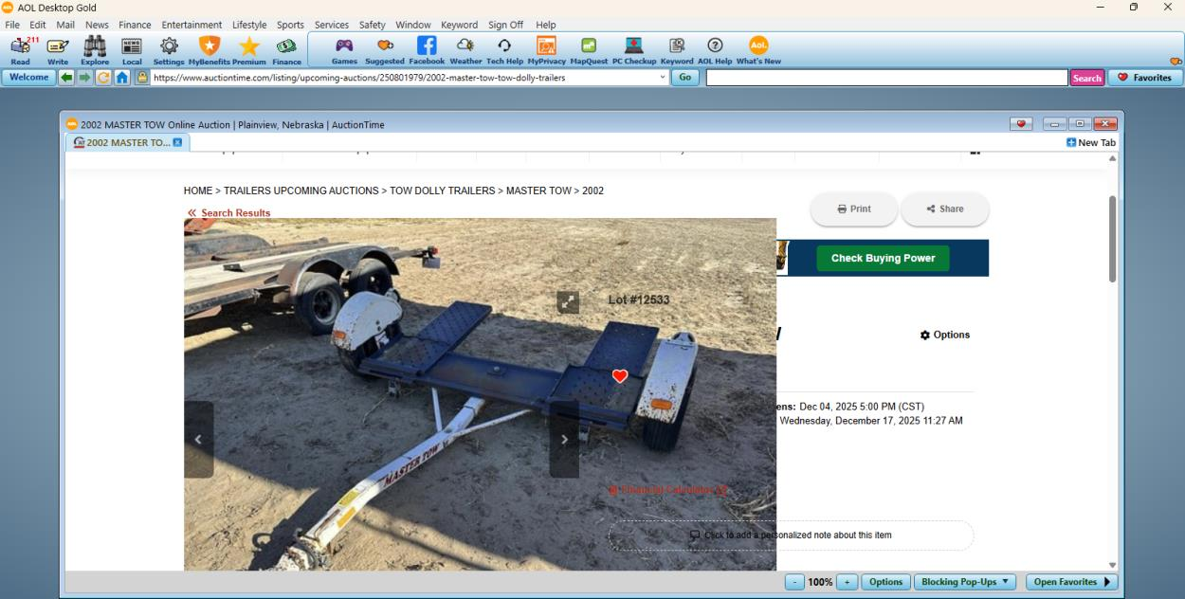Toggle the red heart favorite on listing

[620, 376]
